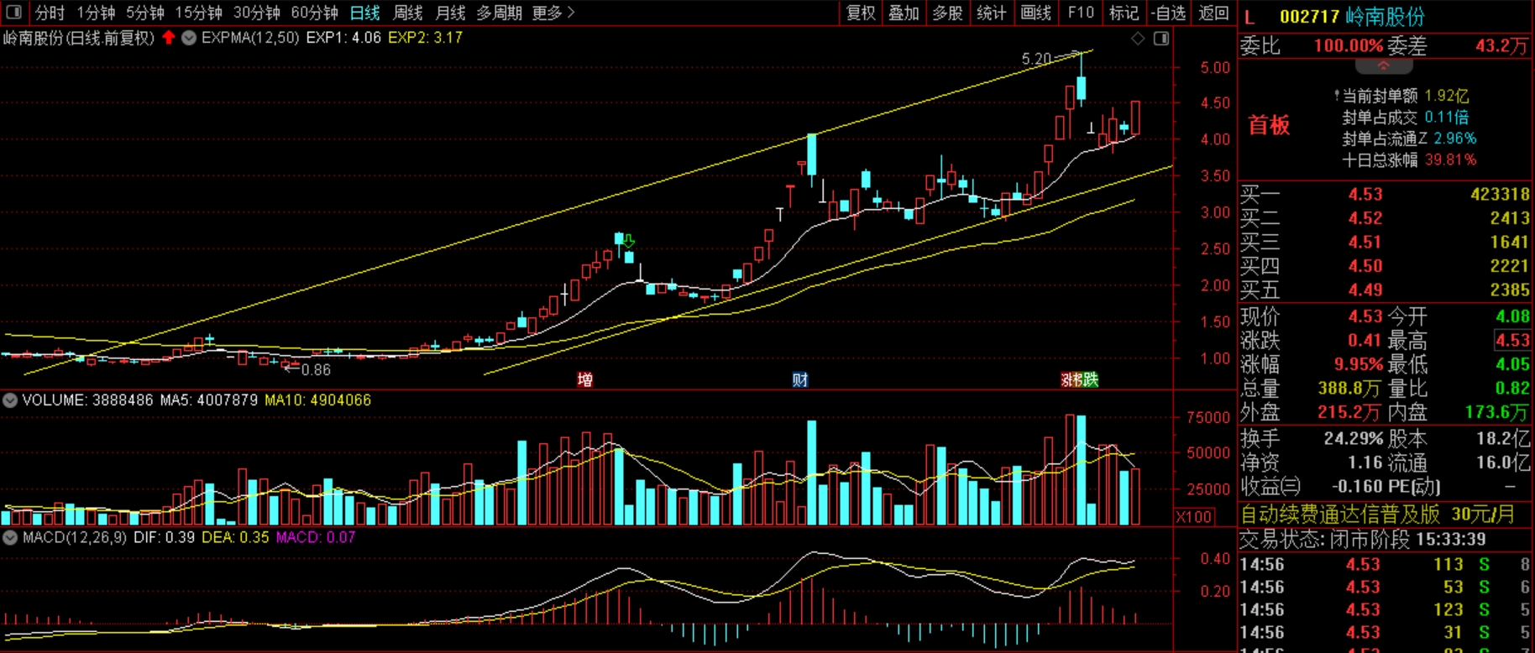Click the 买三 price 4.51 row
The width and height of the screenshot is (1535, 653).
[x=1386, y=242]
